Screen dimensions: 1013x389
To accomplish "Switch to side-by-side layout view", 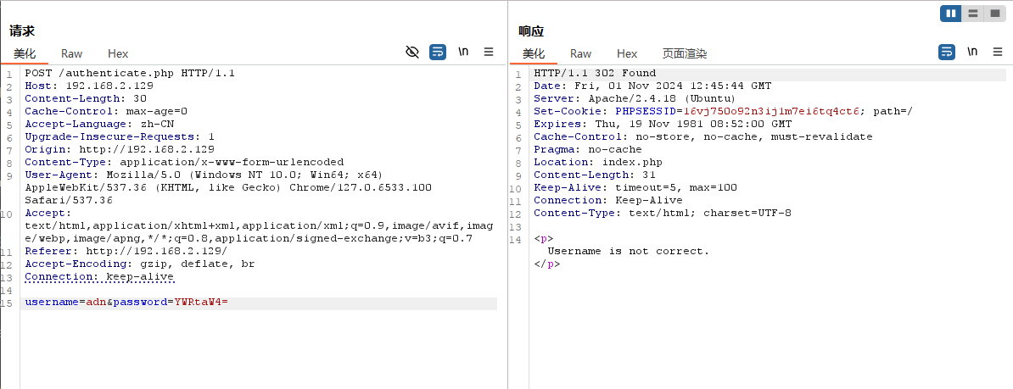I will (951, 14).
